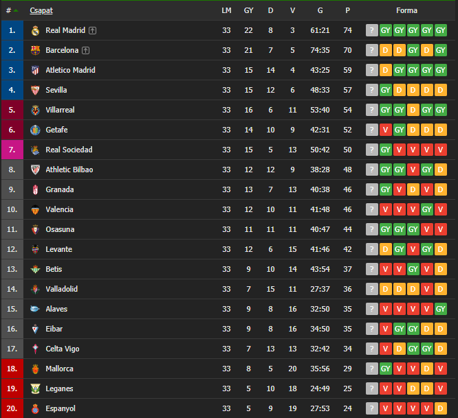Click Getafe's red V form badge
Screen dimensions: 458x418
tap(385, 130)
